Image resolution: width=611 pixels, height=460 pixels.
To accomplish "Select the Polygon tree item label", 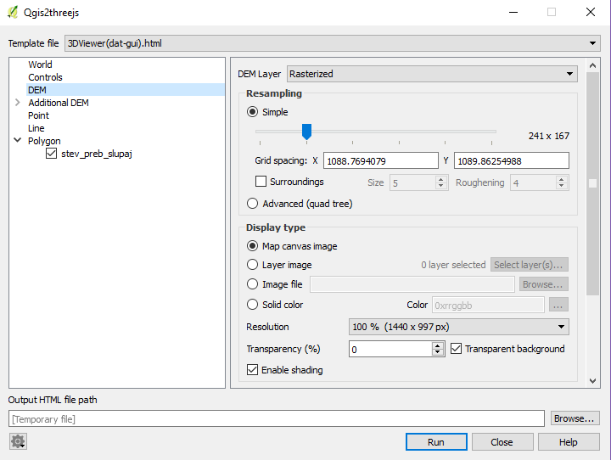I will pos(44,141).
